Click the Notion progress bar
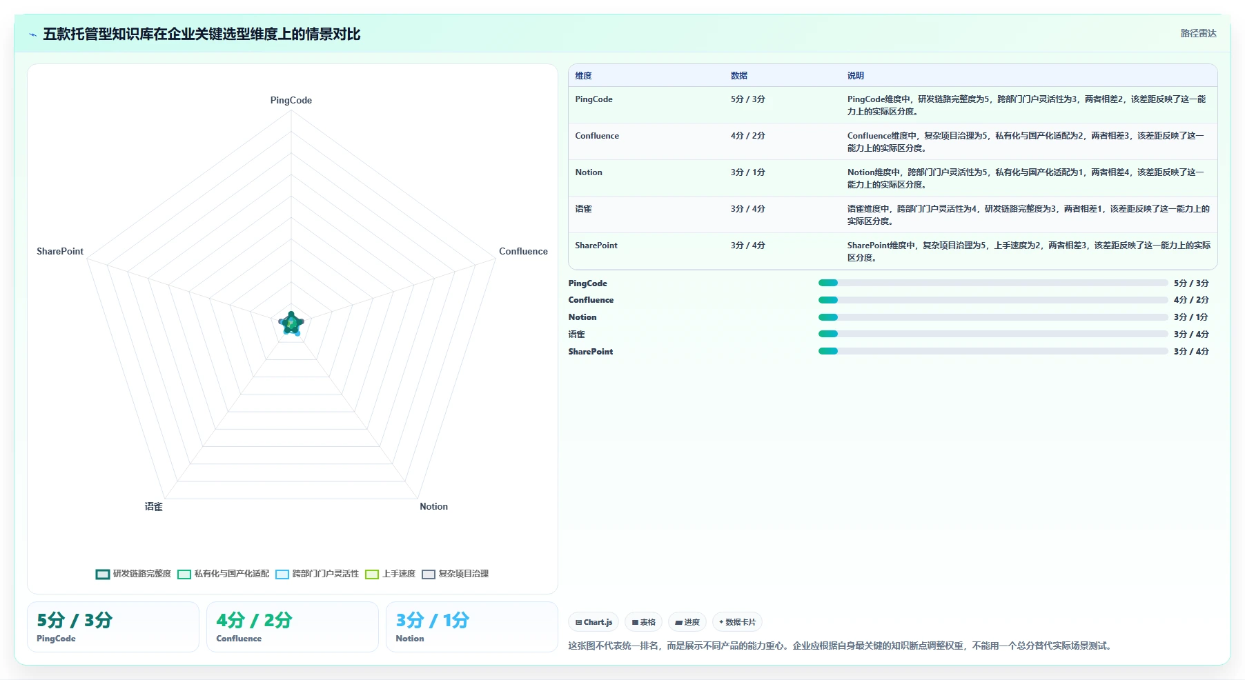The width and height of the screenshot is (1245, 680). click(993, 317)
